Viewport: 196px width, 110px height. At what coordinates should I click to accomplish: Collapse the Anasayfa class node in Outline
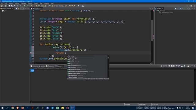point(156,11)
